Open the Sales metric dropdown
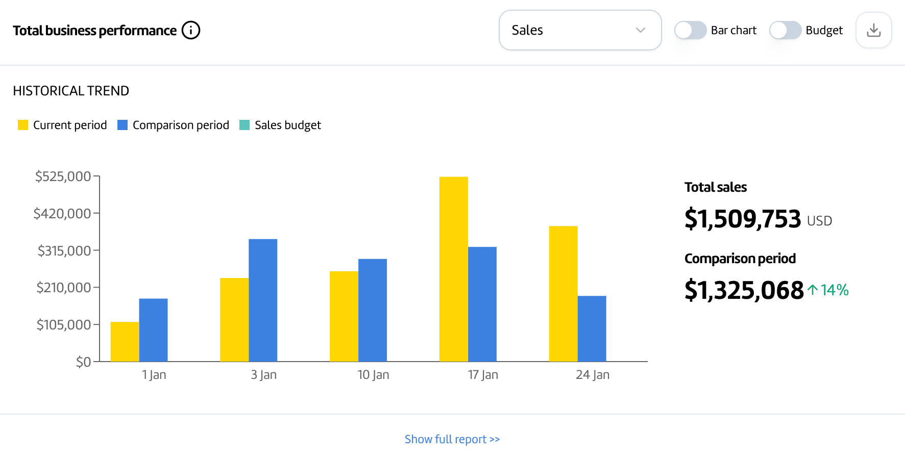This screenshot has height=460, width=905. click(580, 30)
